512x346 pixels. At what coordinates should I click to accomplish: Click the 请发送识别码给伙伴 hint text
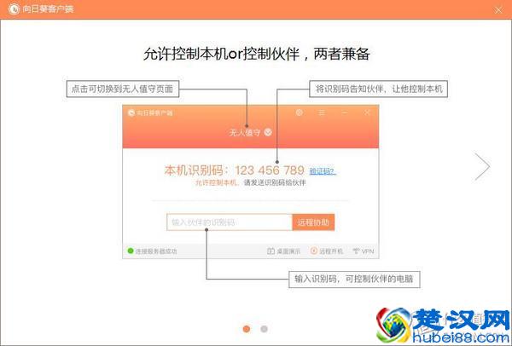pos(275,183)
